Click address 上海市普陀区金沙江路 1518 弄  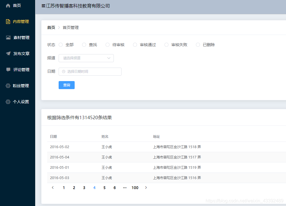(x=177, y=147)
